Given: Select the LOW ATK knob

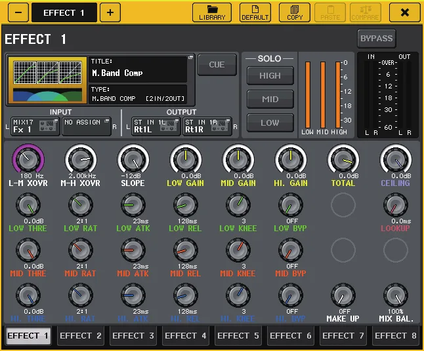Looking at the screenshot, I should pos(133,205).
